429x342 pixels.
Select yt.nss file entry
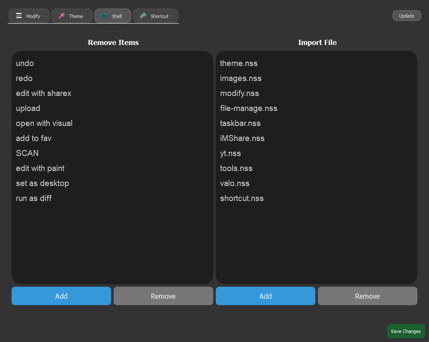click(x=317, y=153)
